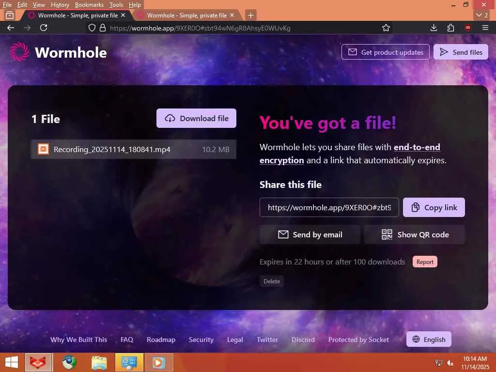This screenshot has width=496, height=372.
Task: Click the padlock site security icon
Action: 103,28
